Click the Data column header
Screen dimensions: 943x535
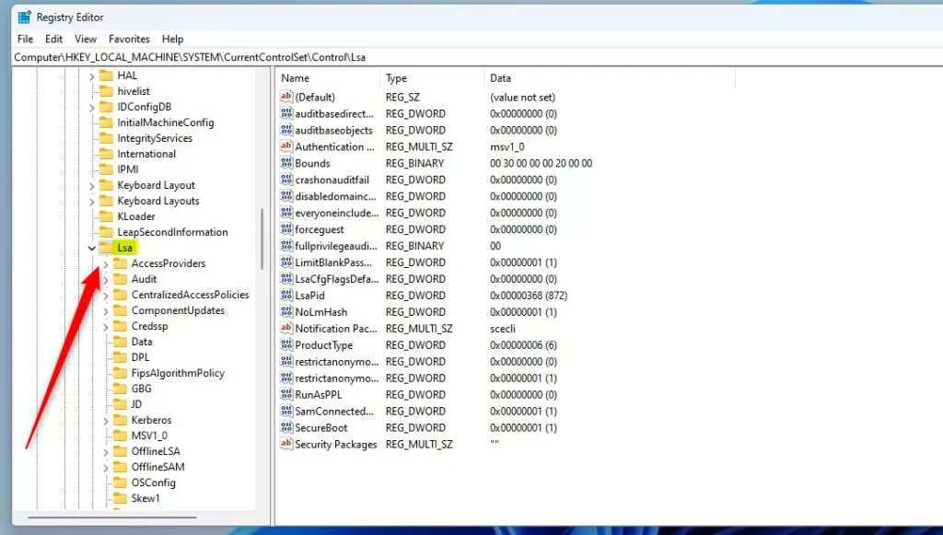610,78
